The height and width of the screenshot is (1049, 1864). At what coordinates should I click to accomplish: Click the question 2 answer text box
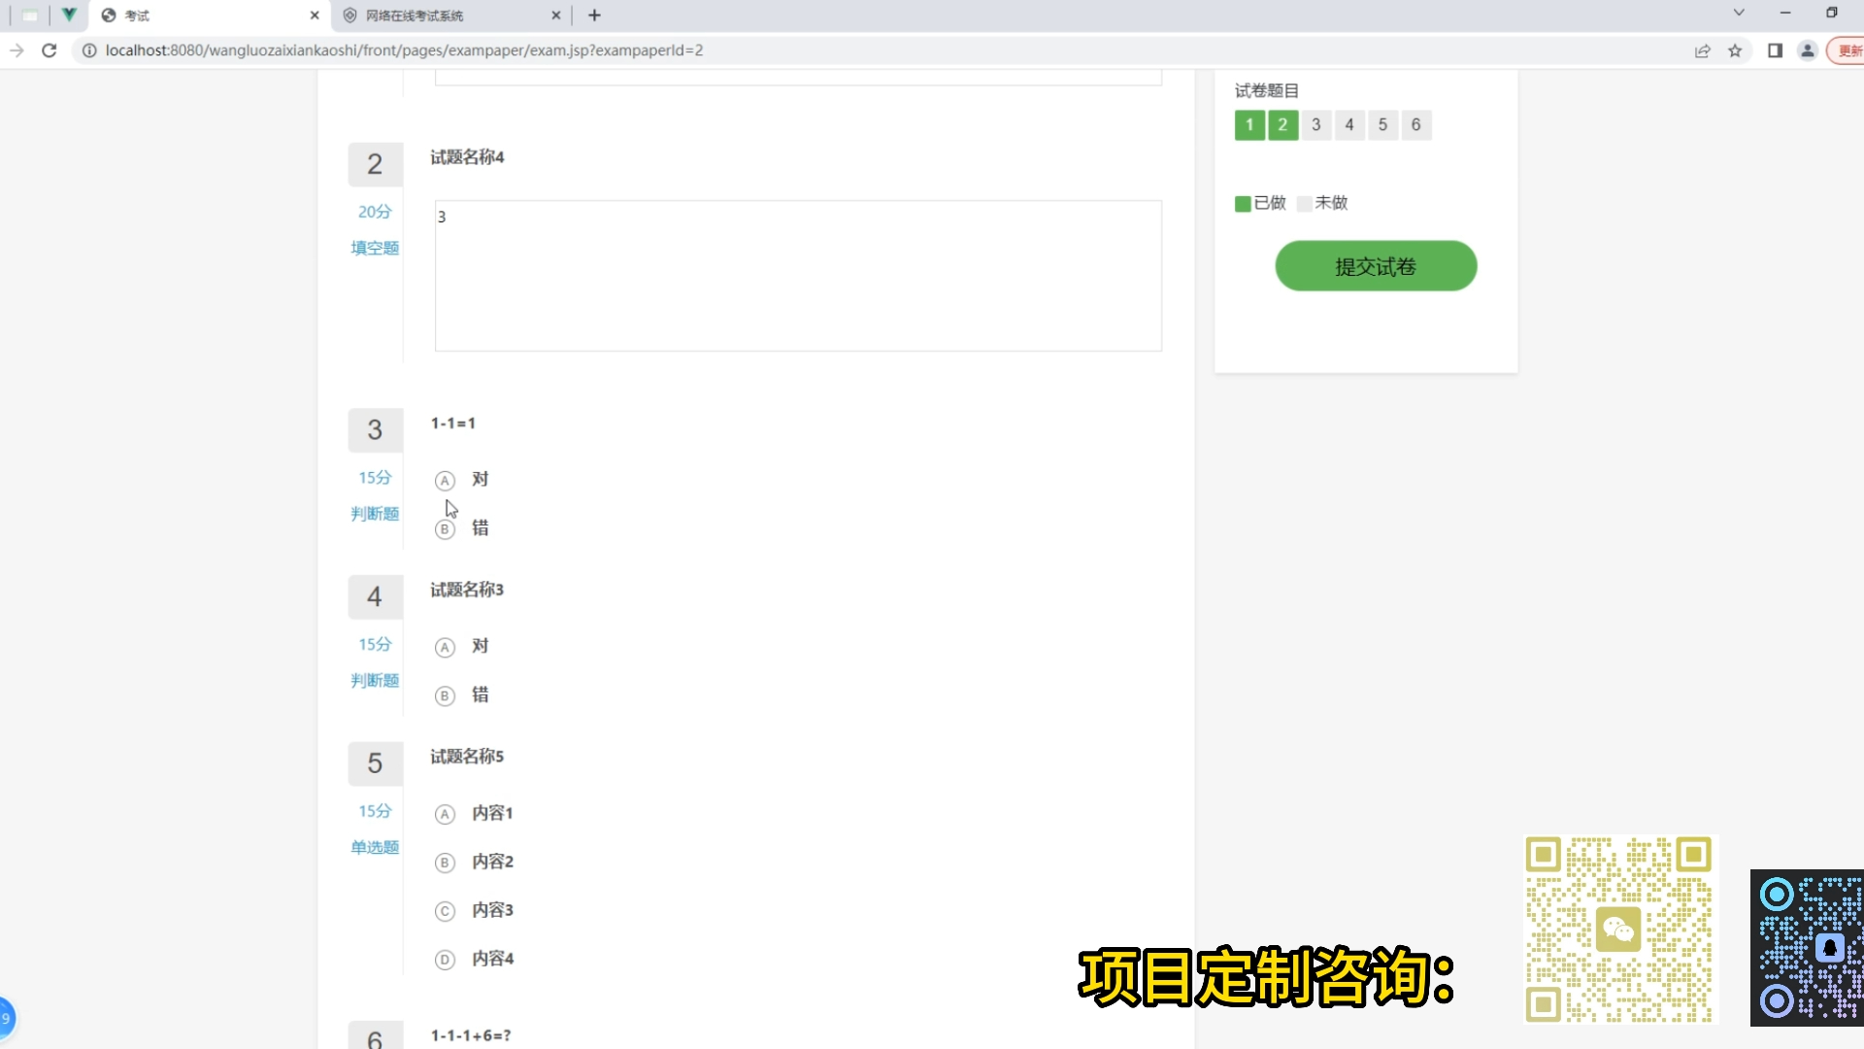(798, 276)
